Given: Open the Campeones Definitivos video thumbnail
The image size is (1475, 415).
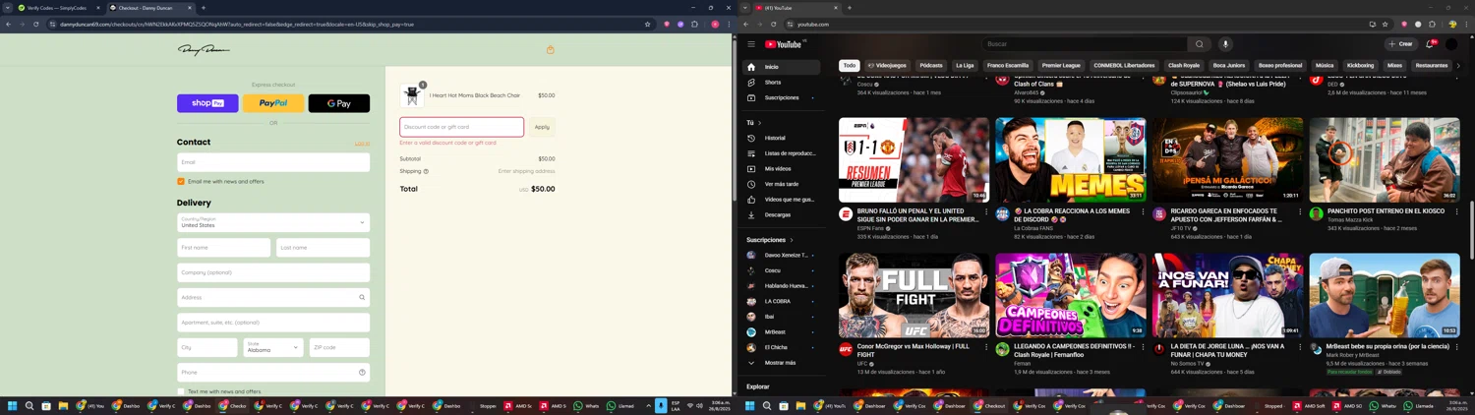Looking at the screenshot, I should pyautogui.click(x=1071, y=296).
